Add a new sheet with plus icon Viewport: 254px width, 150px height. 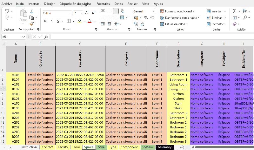pos(182,147)
